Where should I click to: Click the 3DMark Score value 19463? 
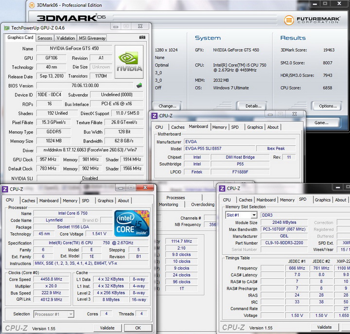pyautogui.click(x=329, y=50)
